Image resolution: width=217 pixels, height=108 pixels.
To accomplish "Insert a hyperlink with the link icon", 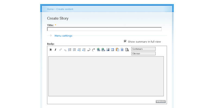I will 98,50.
